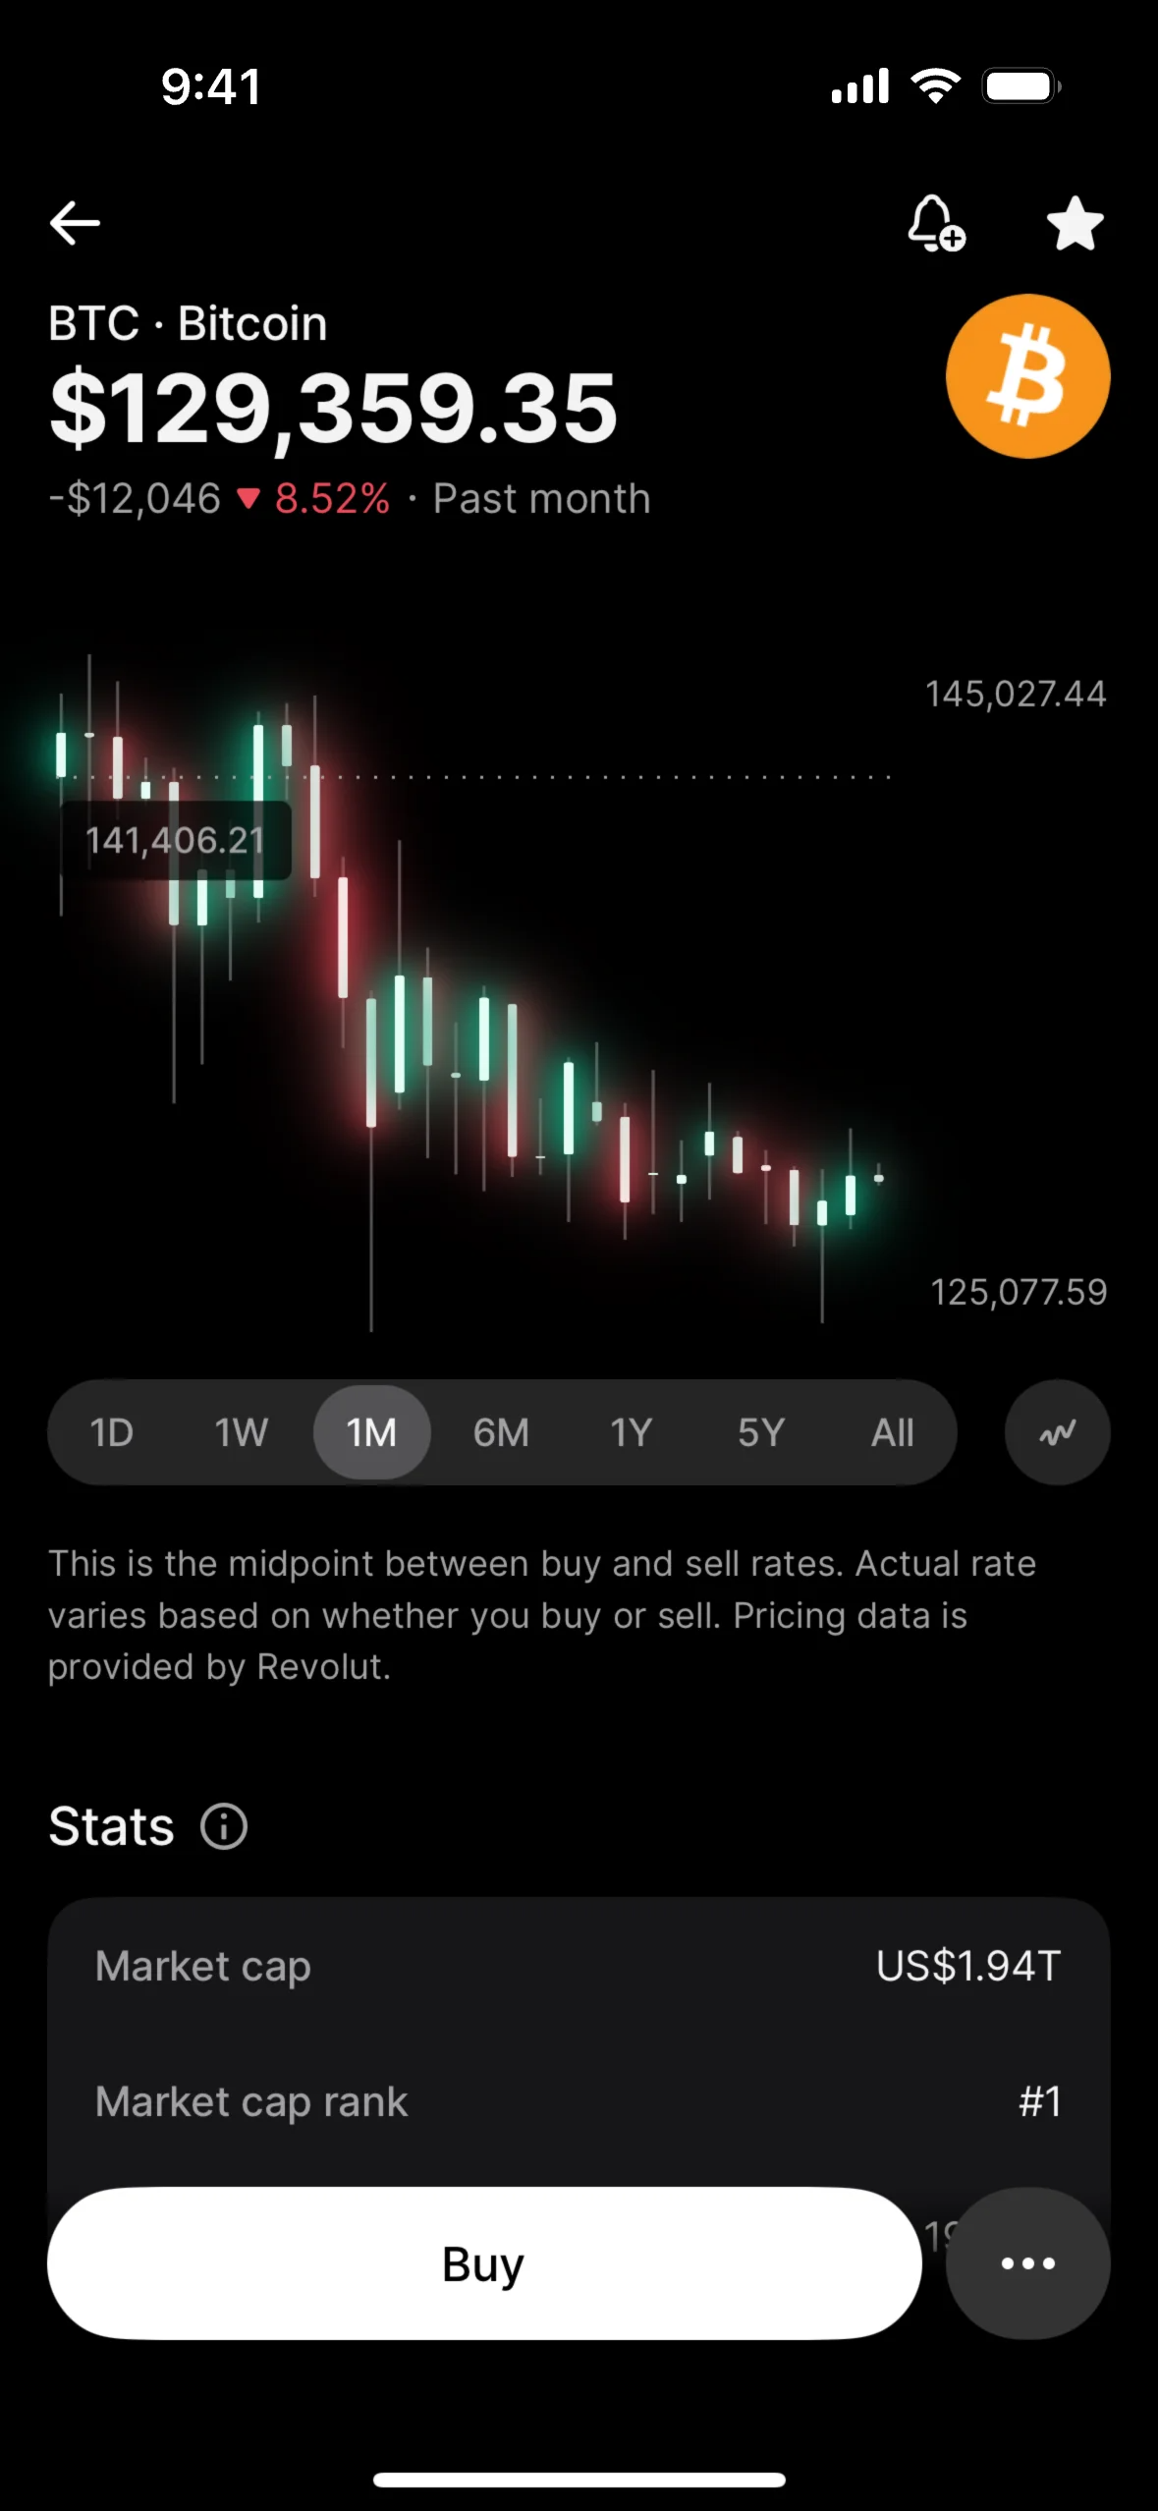
Task: Select the 1D time range
Action: tap(112, 1432)
